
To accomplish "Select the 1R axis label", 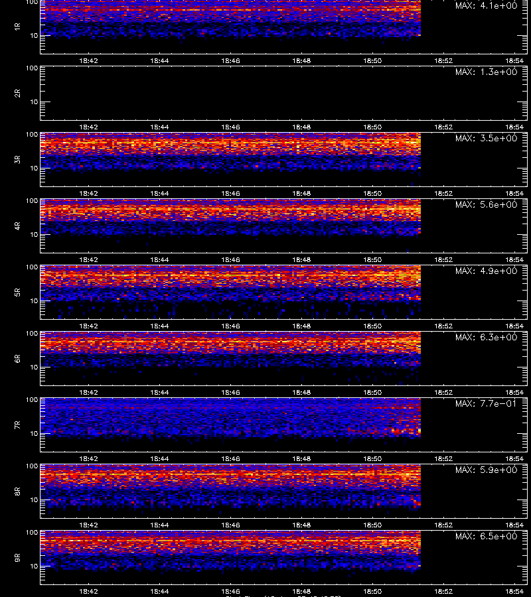I will coord(17,27).
